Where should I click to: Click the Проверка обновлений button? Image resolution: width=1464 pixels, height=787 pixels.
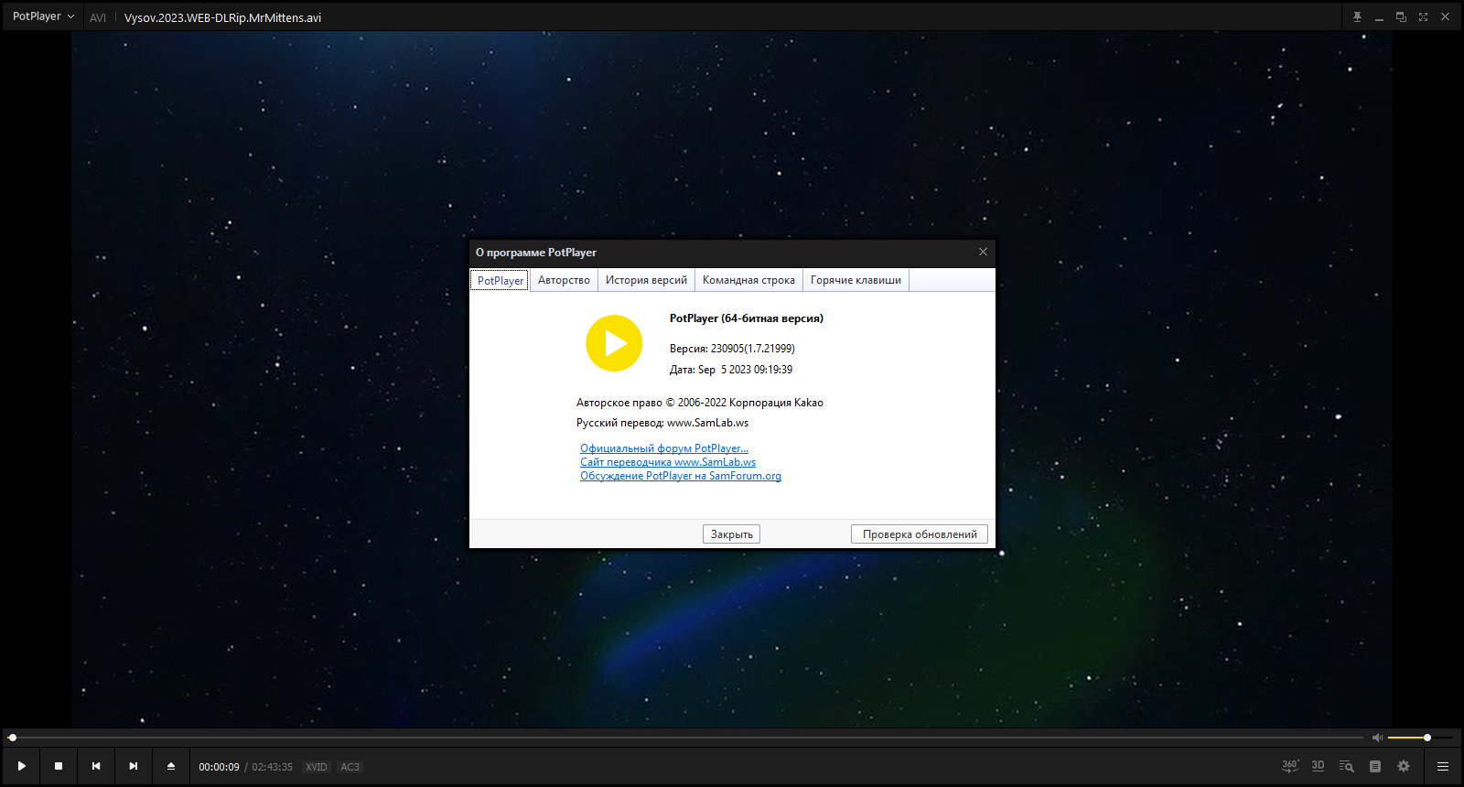(919, 534)
